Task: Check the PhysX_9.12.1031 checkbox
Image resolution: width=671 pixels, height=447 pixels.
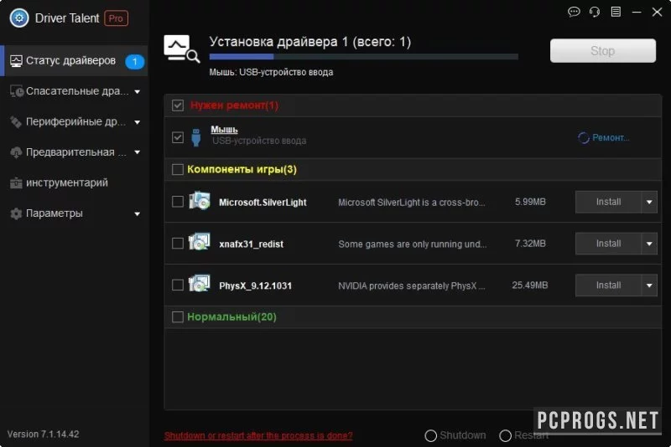Action: 178,285
